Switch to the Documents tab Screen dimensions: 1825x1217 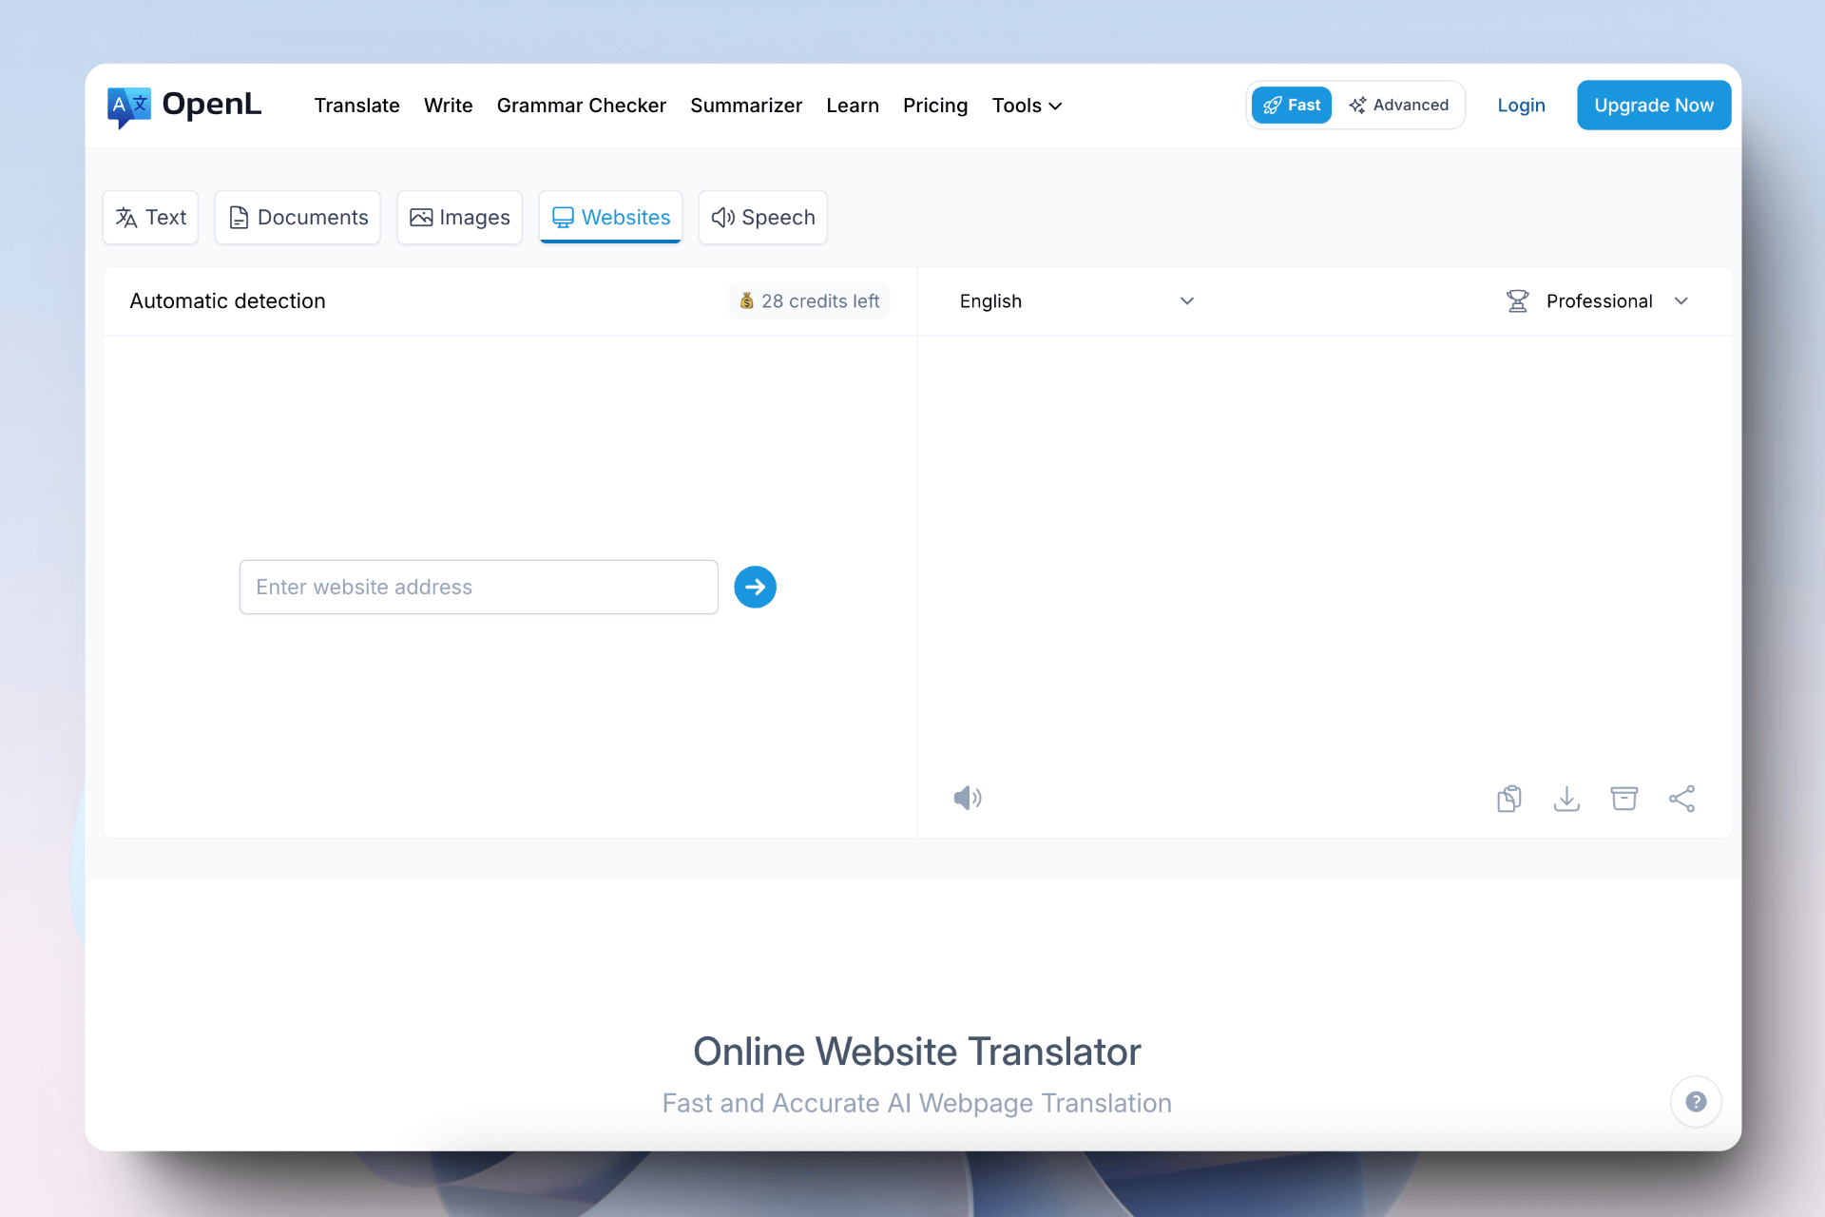[297, 217]
